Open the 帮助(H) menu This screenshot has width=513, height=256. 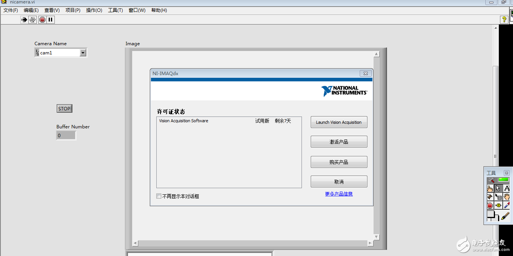[x=159, y=10]
